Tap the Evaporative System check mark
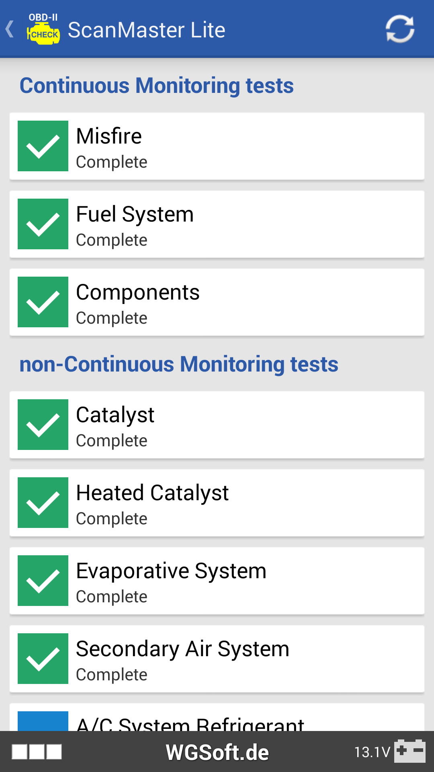This screenshot has width=434, height=772. click(x=43, y=581)
